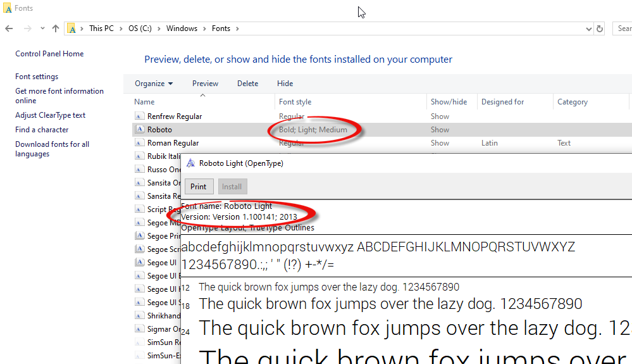Select the Russo One font icon
Viewport: 632px width, 364px height.
(x=139, y=169)
